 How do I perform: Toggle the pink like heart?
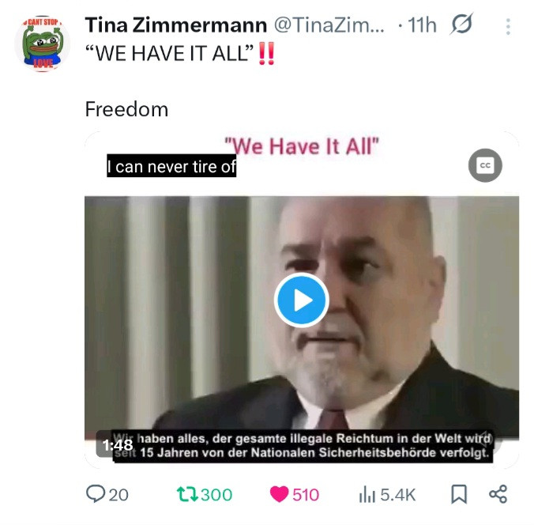[279, 494]
